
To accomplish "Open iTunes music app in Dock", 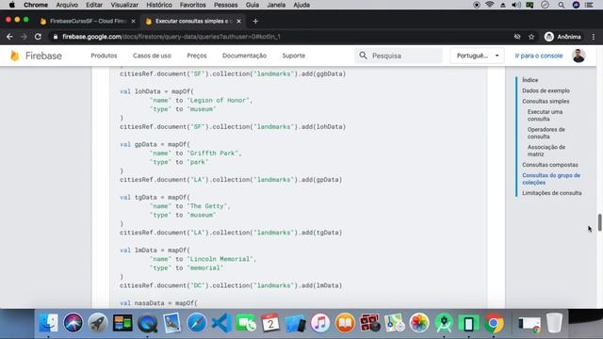I will [x=320, y=322].
